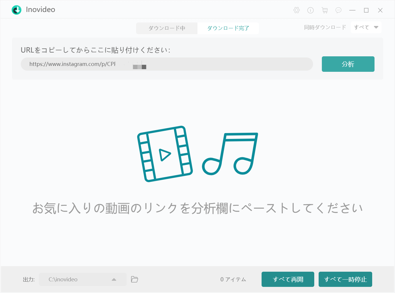This screenshot has height=293, width=395.
Task: Open the output folder with the folder icon
Action: pos(134,279)
